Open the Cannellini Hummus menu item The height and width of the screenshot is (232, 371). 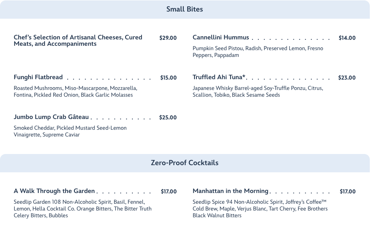221,37
